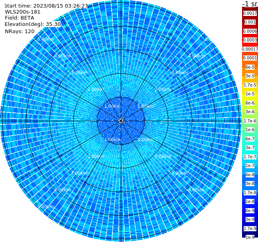258x242 pixels.
Task: Select the 3e-8 colorbar value
Action: click(x=250, y=183)
